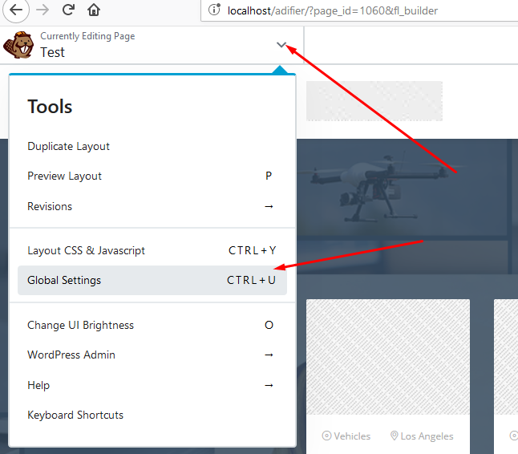Image resolution: width=518 pixels, height=454 pixels.
Task: Reload the page with the refresh icon
Action: (68, 10)
